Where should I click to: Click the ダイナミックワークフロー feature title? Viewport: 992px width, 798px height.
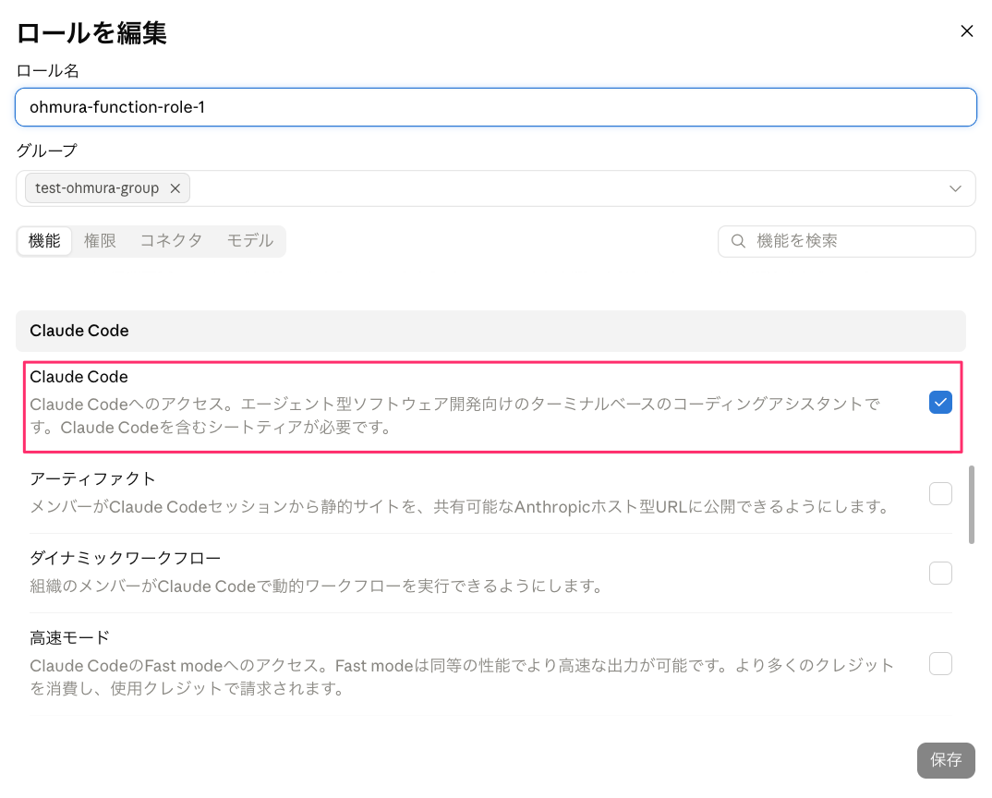126,558
